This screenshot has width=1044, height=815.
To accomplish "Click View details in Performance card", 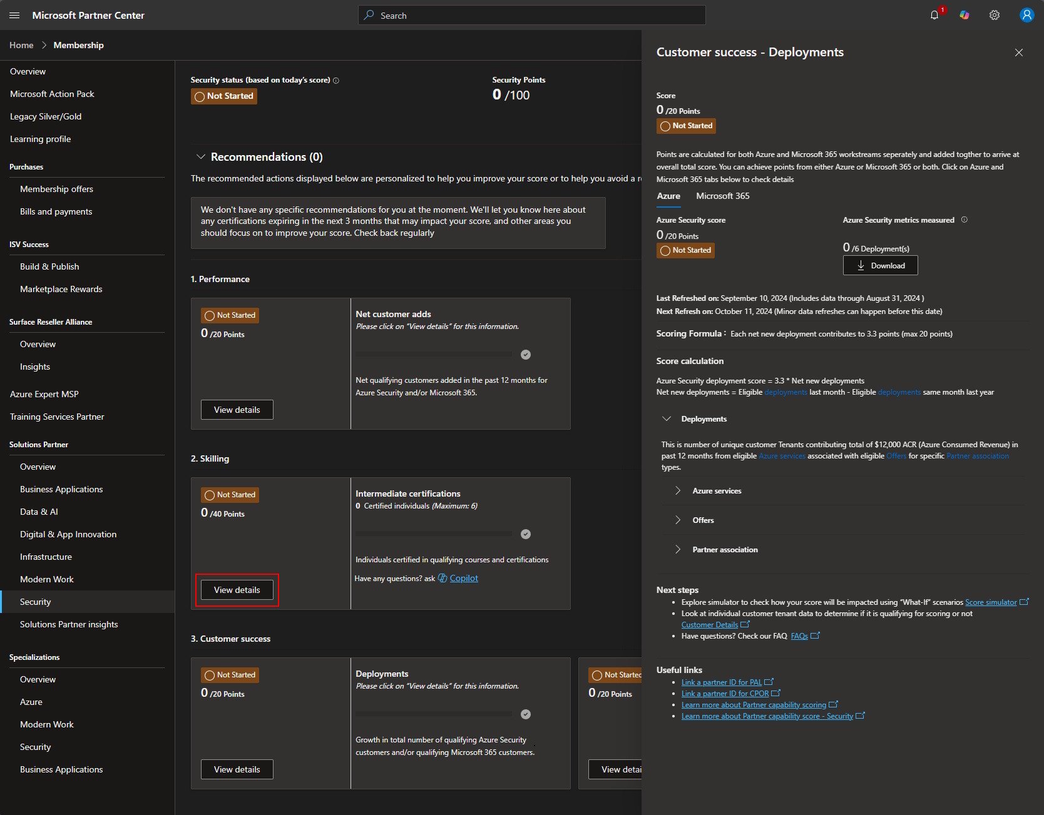I will click(x=237, y=410).
